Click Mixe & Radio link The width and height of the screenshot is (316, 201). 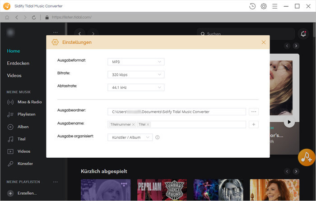point(30,102)
